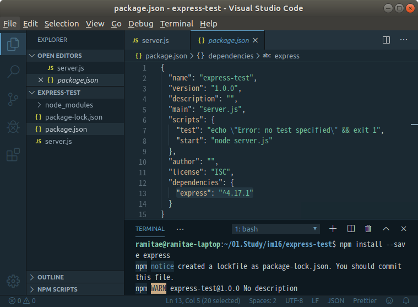Image resolution: width=418 pixels, height=307 pixels.
Task: Open the Source Control view icon
Action: click(x=13, y=99)
